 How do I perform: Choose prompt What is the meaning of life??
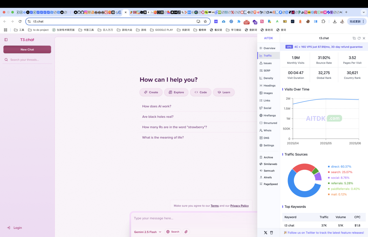(x=163, y=137)
